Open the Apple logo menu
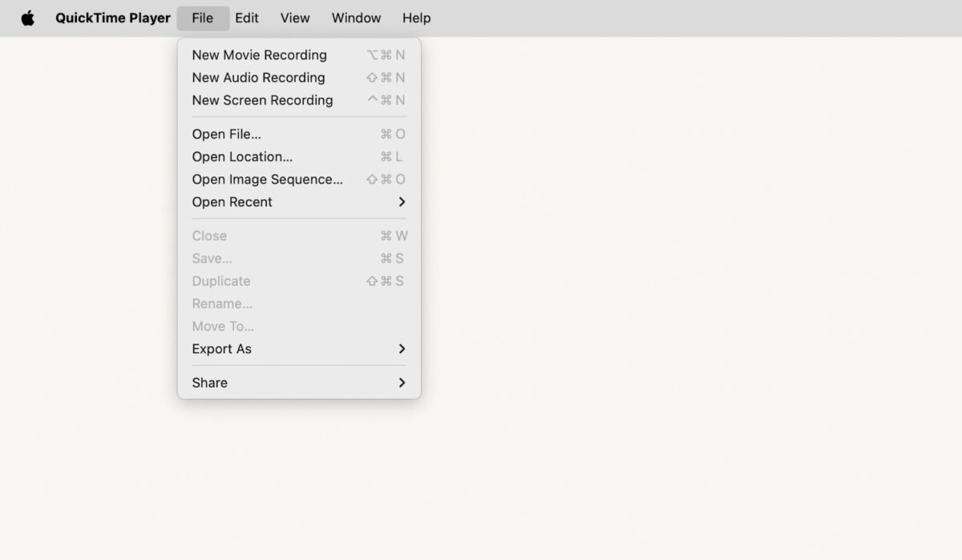 click(x=28, y=18)
